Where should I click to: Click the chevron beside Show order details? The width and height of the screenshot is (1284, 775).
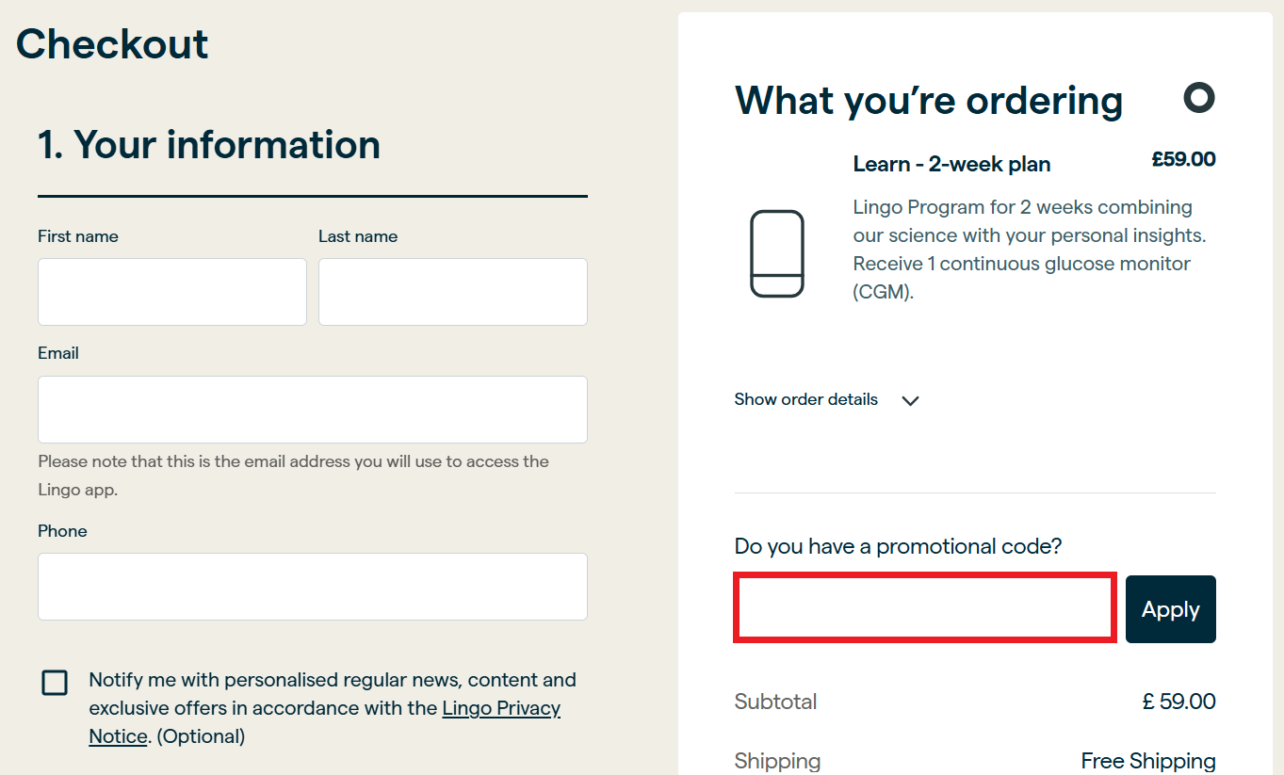coord(910,400)
